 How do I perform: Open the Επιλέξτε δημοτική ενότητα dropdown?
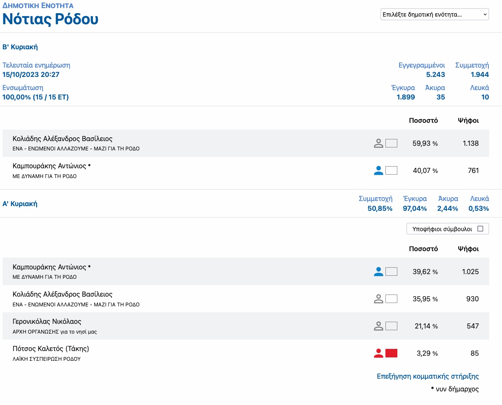point(434,14)
